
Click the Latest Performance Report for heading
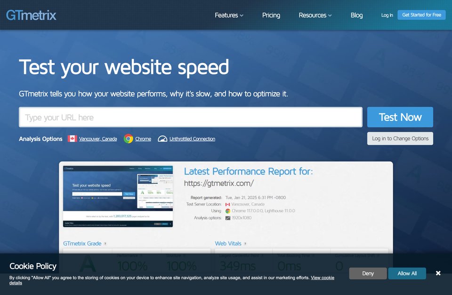coord(248,171)
